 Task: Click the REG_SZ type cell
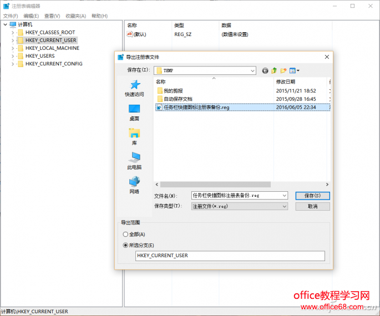(x=183, y=34)
